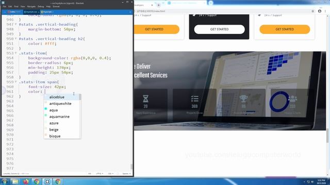Open File Explorer from the taskbar
The height and width of the screenshot is (185, 330).
(15, 181)
